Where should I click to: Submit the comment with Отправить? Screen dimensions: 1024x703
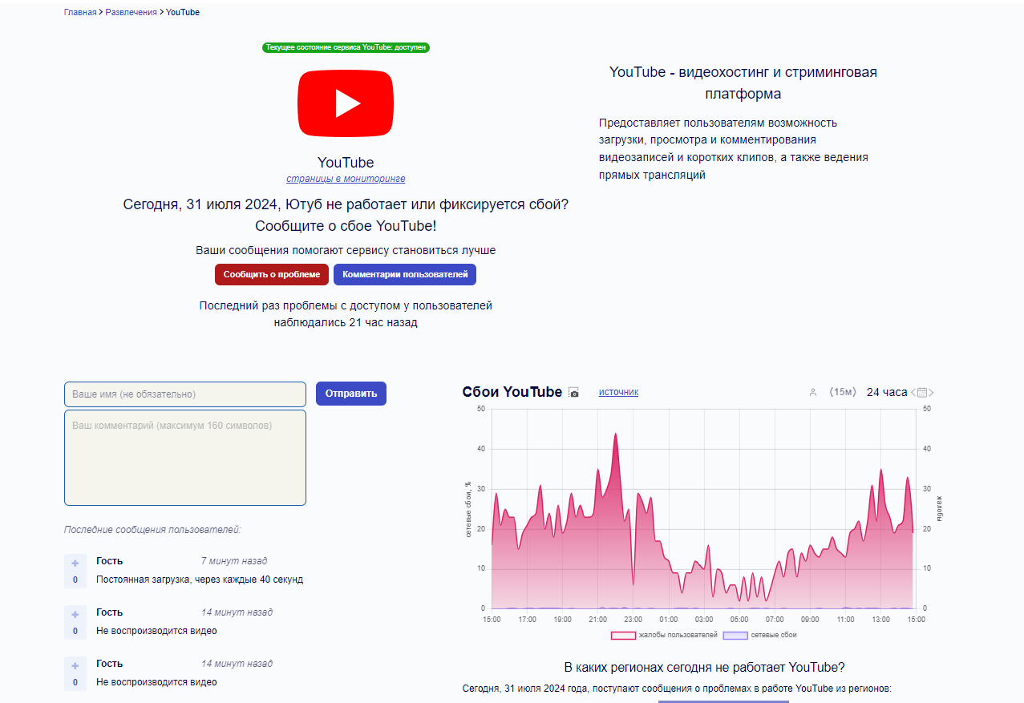click(350, 394)
